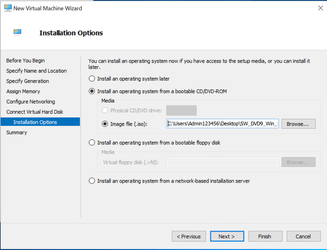Image resolution: width=327 pixels, height=250 pixels.
Task: Open the 'Assign Memory' step
Action: tap(23, 91)
